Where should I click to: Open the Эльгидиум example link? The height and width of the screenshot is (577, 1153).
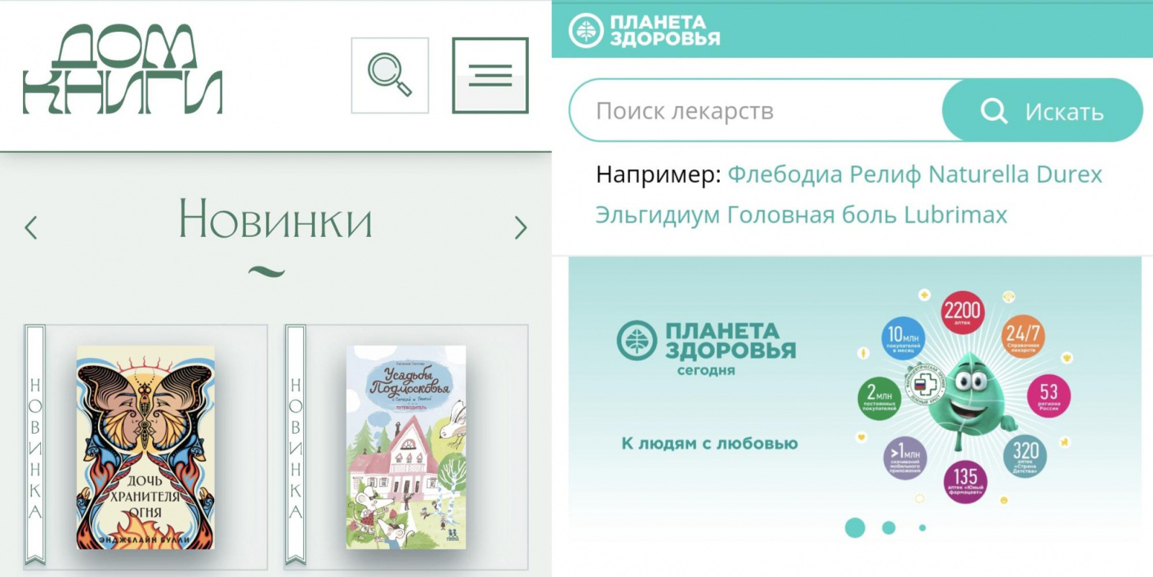click(657, 215)
